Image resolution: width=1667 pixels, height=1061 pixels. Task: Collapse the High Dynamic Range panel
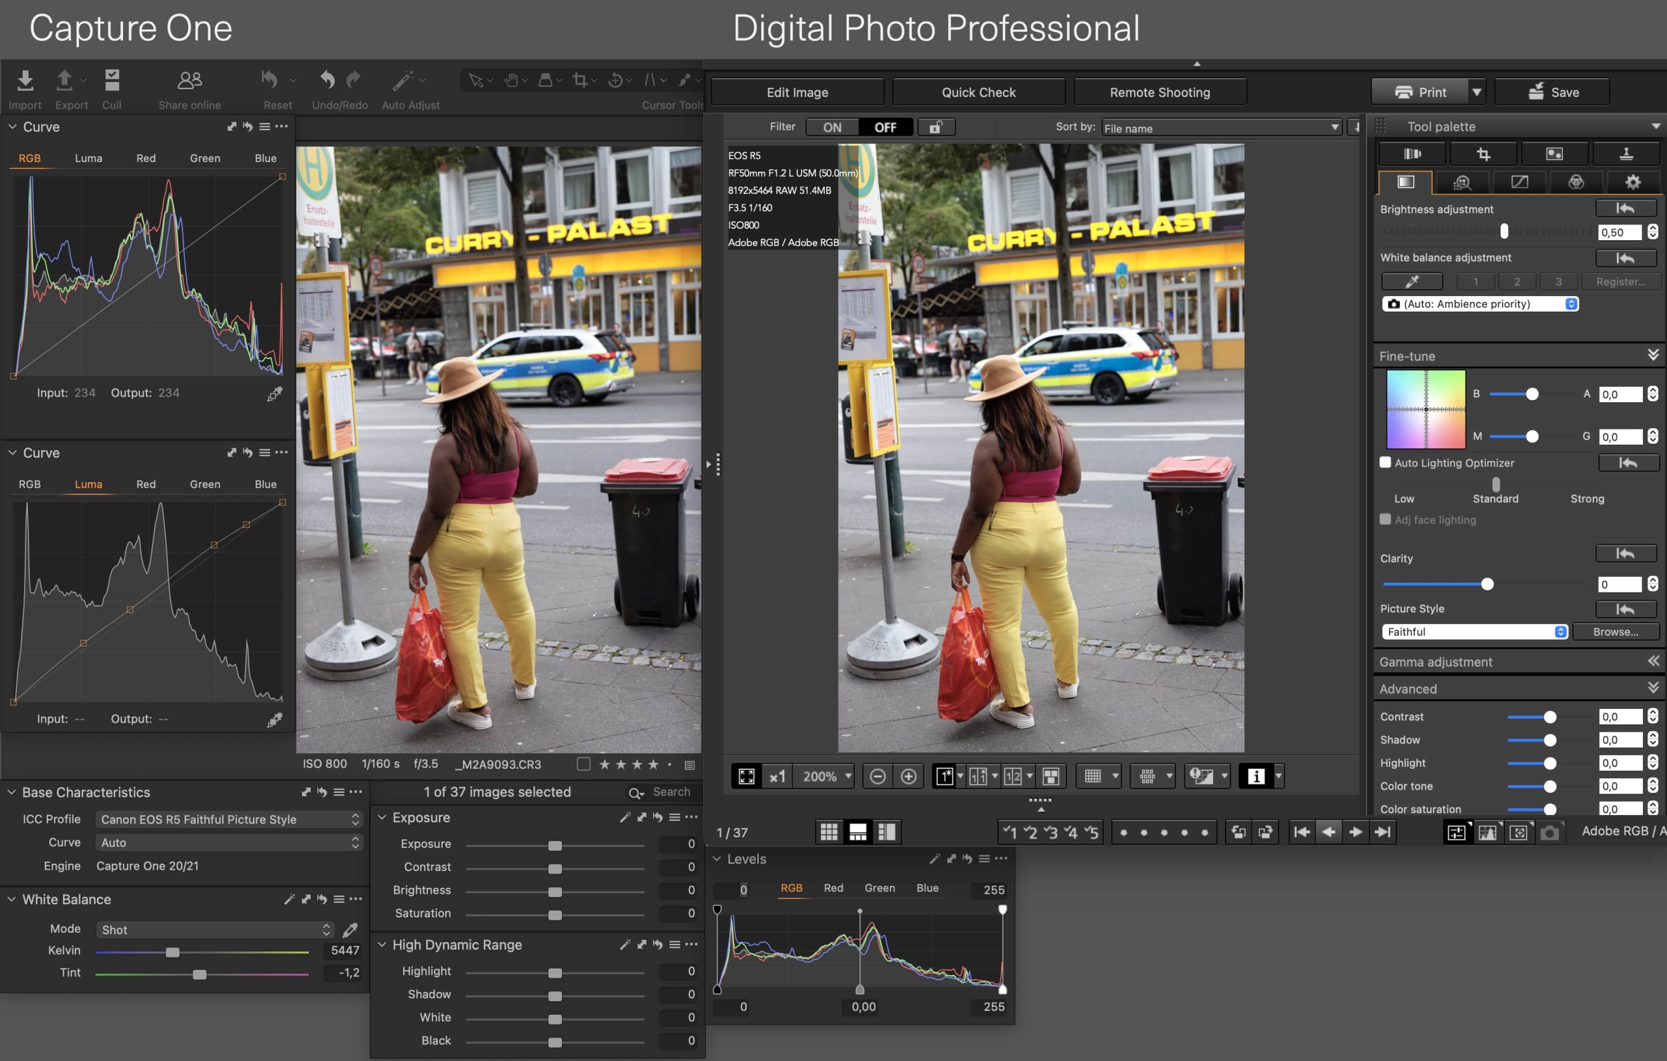coord(382,944)
